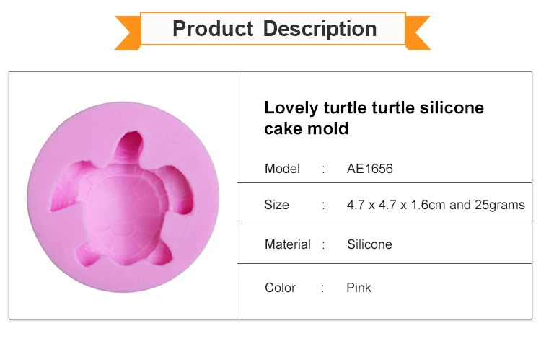Click the turtle head cavity in mold
The height and width of the screenshot is (344, 541).
click(x=128, y=146)
